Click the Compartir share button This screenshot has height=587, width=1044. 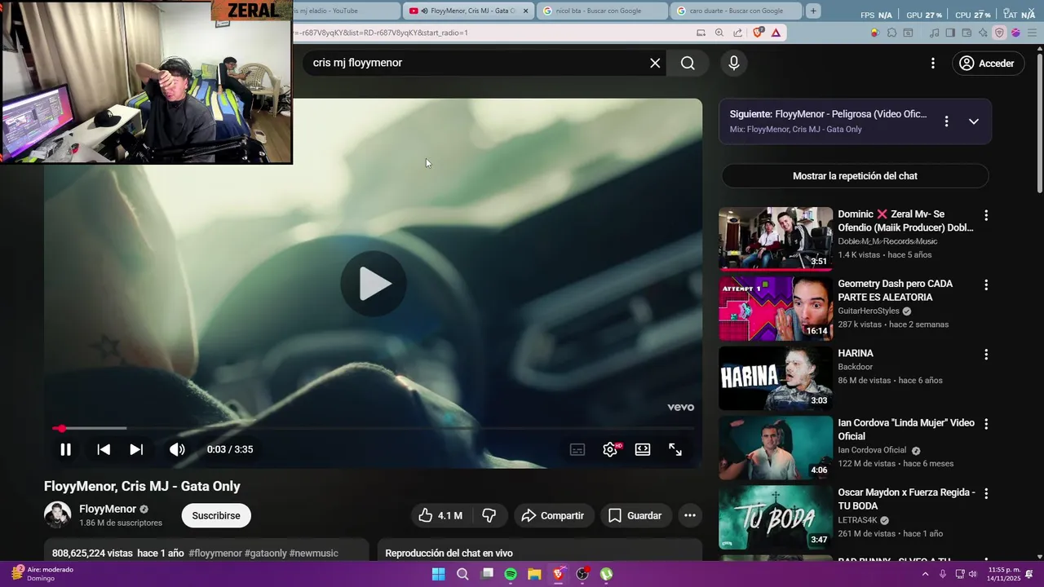553,515
